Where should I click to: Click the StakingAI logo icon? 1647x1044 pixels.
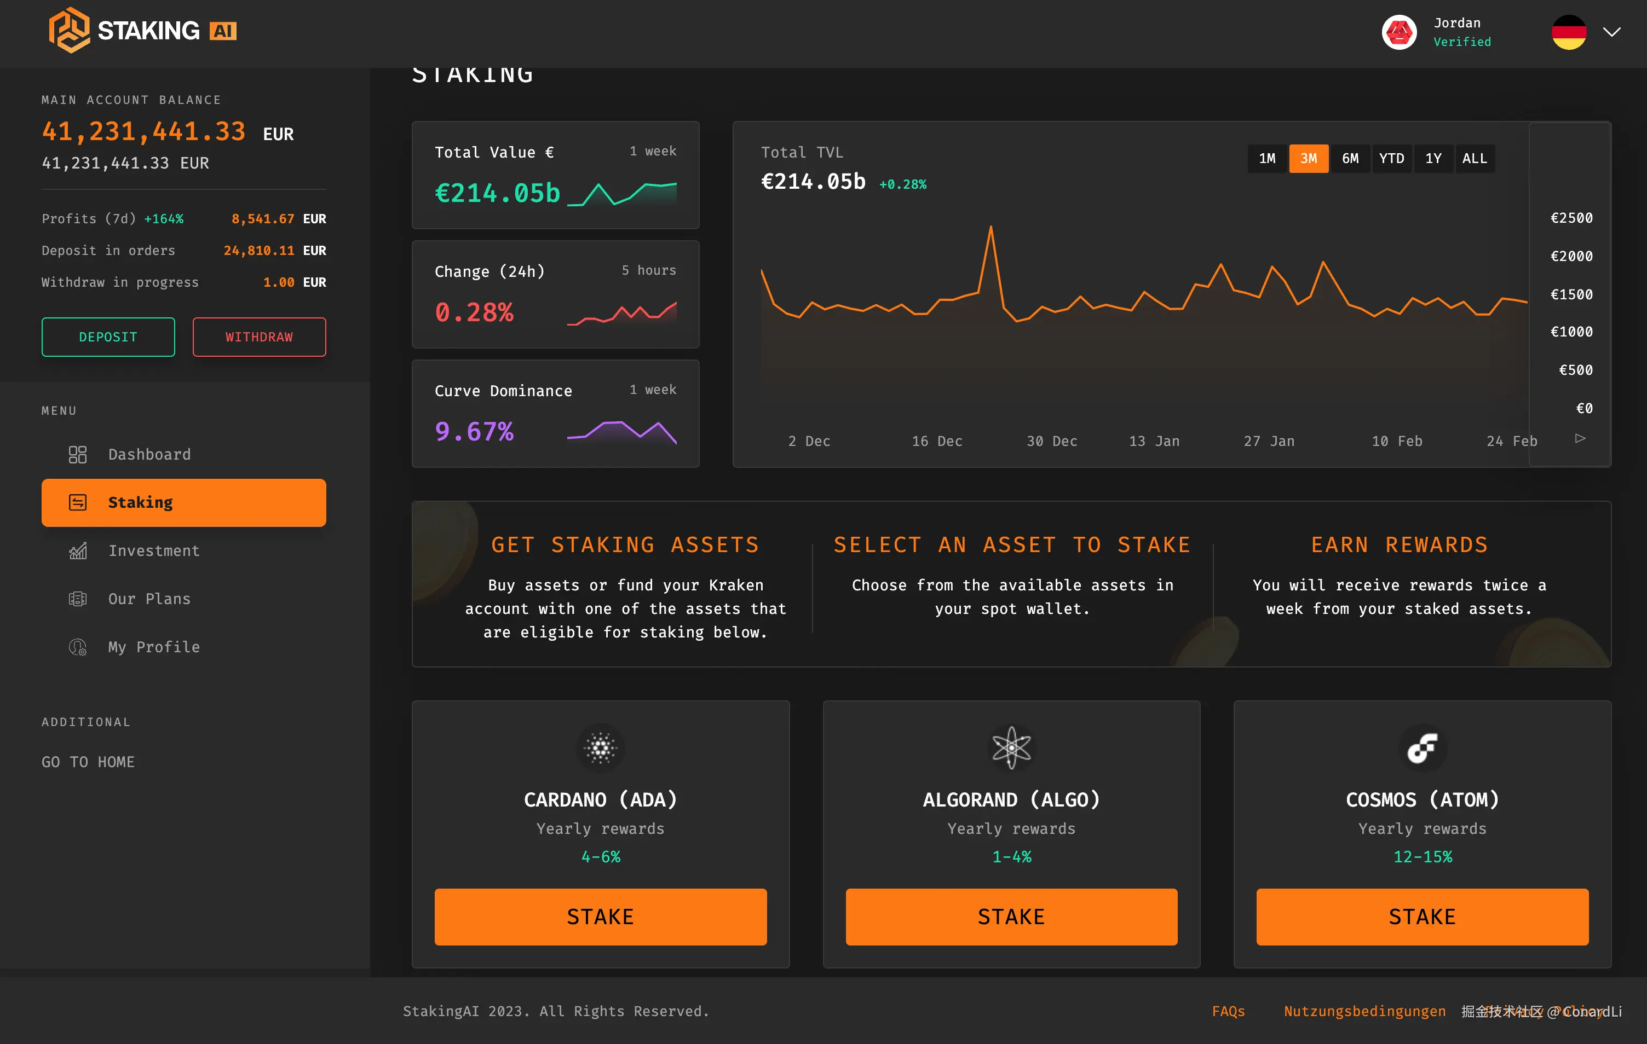pos(69,31)
